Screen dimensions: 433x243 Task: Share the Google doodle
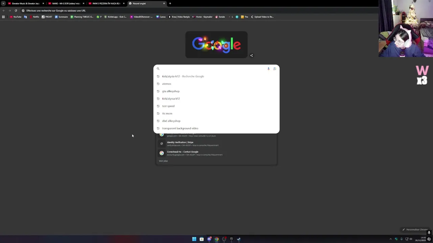251,55
